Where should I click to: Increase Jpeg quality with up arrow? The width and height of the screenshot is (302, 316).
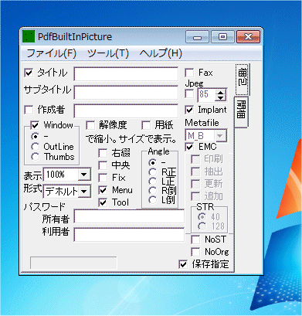click(220, 92)
